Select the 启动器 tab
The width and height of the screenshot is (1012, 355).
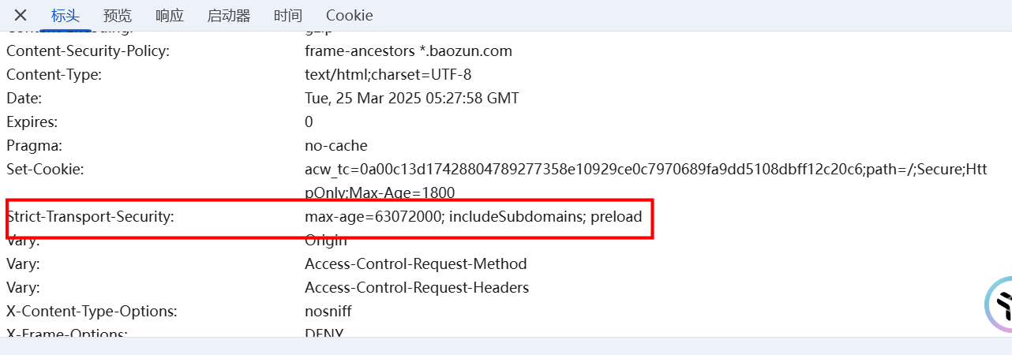[x=229, y=15]
